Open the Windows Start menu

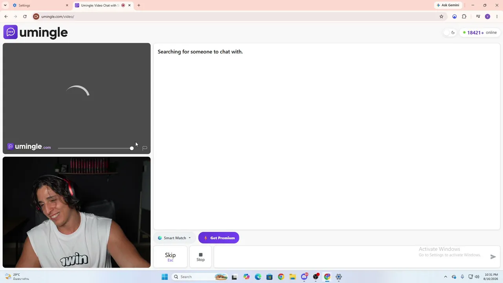(165, 277)
